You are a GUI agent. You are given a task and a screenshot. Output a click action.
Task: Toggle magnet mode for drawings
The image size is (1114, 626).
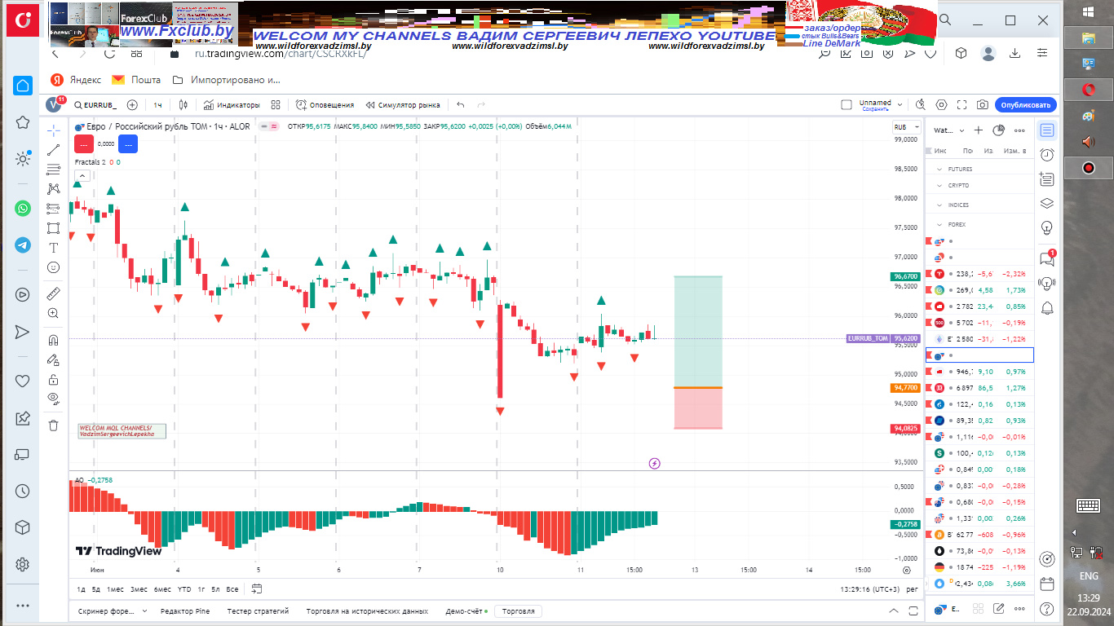pyautogui.click(x=54, y=340)
